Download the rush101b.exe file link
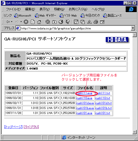 point(85,108)
